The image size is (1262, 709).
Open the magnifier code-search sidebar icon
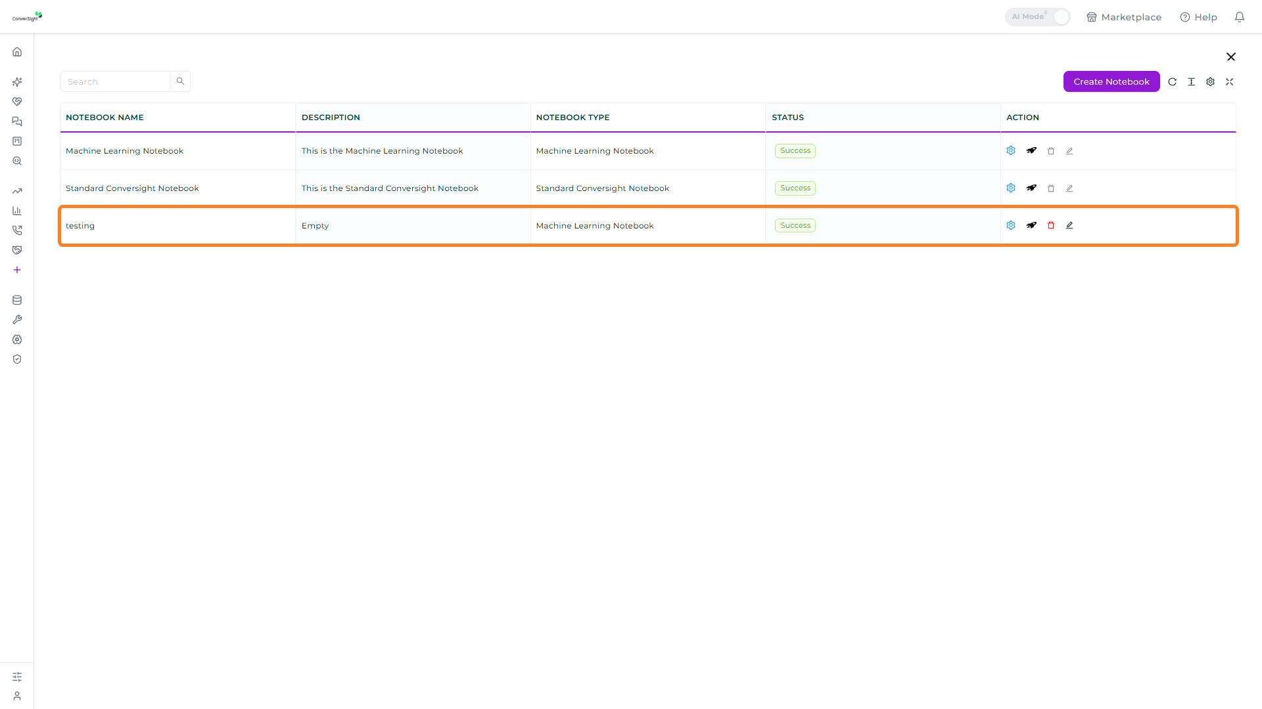pos(17,161)
